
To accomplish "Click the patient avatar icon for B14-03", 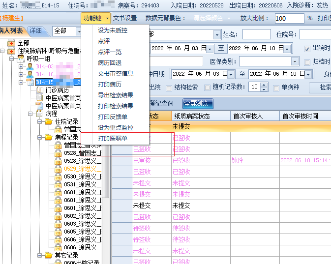I will [x=30, y=66].
